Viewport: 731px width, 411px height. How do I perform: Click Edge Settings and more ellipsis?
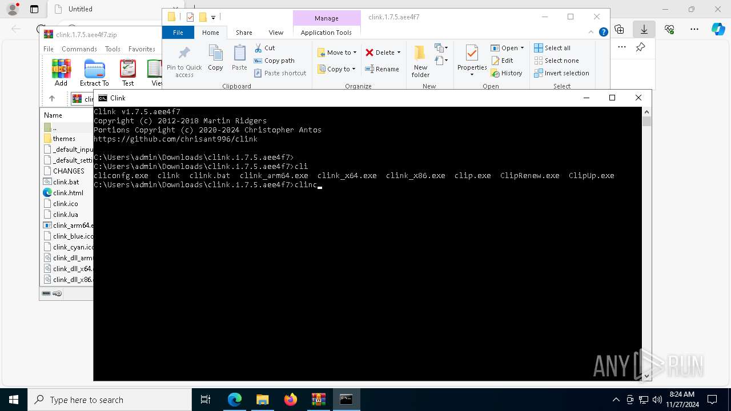coord(694,29)
